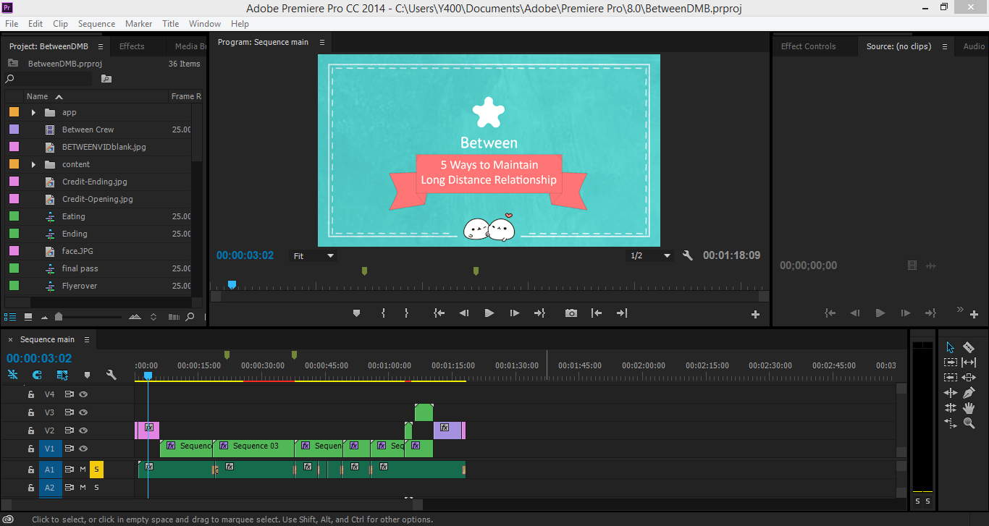
Task: Go to Out point in Program monitor
Action: point(539,313)
